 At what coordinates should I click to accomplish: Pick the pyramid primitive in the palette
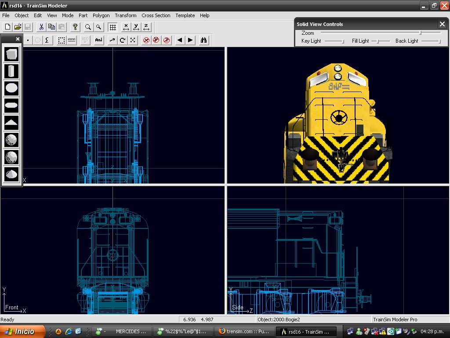pyautogui.click(x=11, y=123)
